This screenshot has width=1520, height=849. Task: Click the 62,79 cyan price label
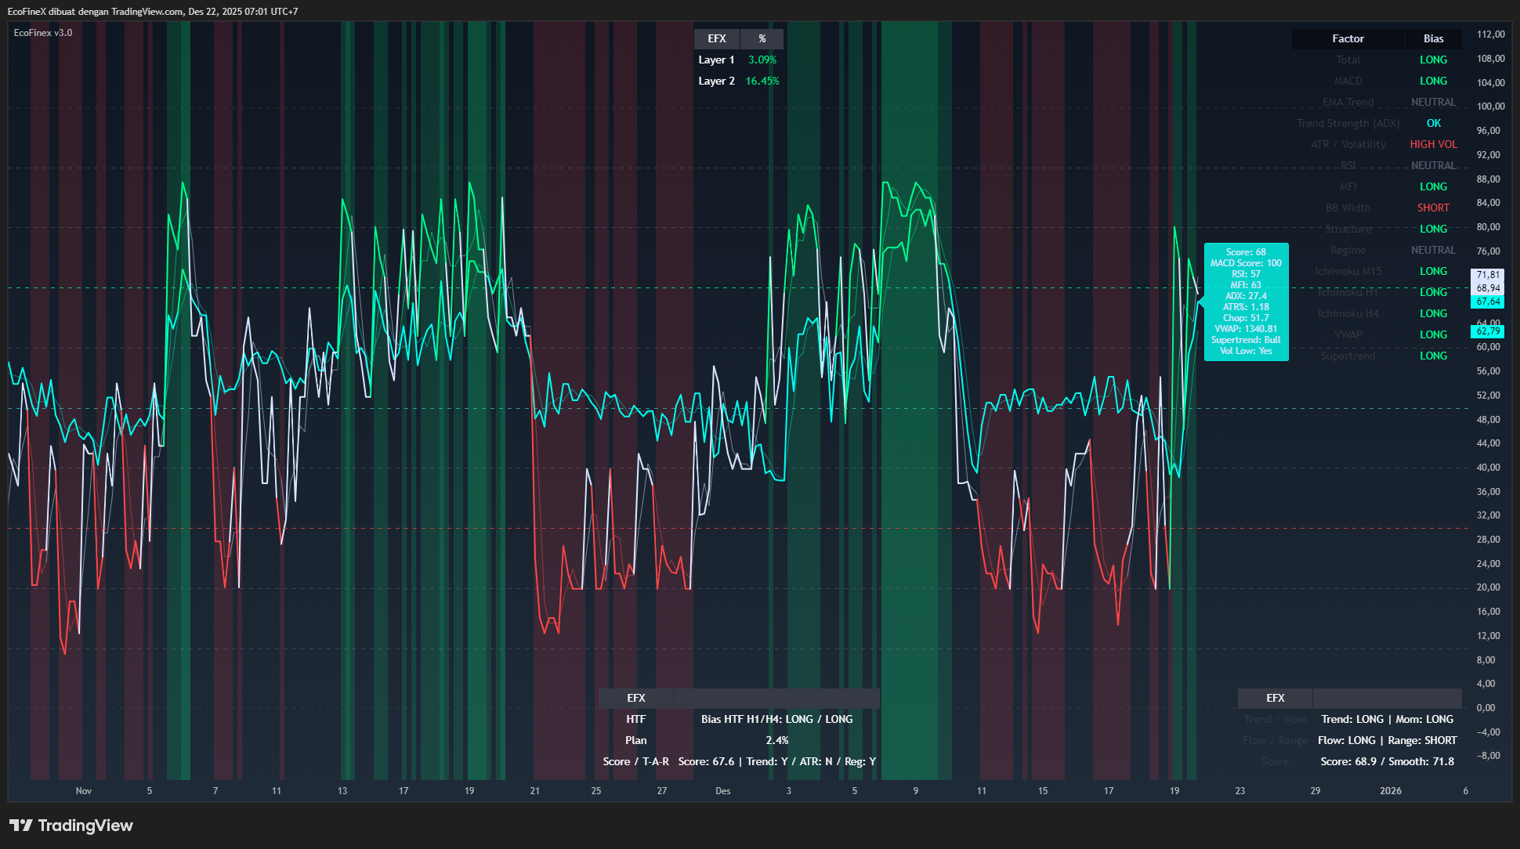click(x=1488, y=331)
